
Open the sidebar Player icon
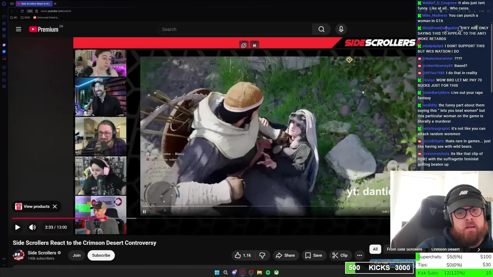click(4, 67)
